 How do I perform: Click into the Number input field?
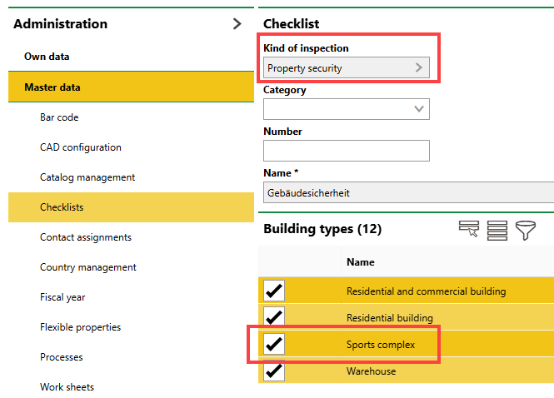coord(346,151)
